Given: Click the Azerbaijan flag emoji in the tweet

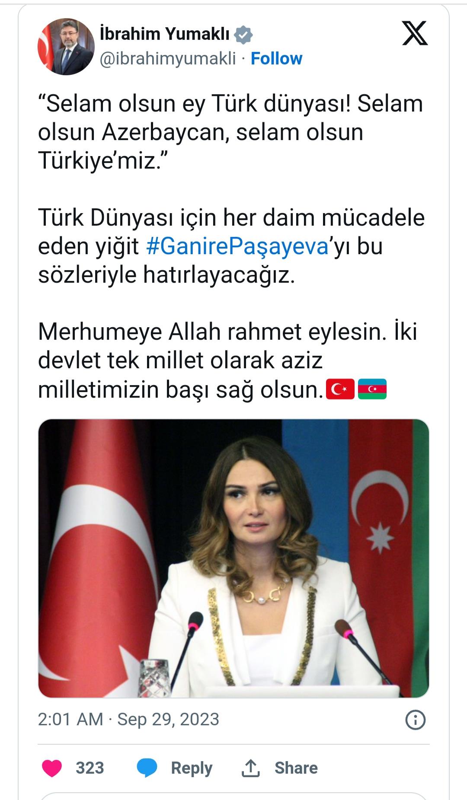Looking at the screenshot, I should click(x=372, y=389).
